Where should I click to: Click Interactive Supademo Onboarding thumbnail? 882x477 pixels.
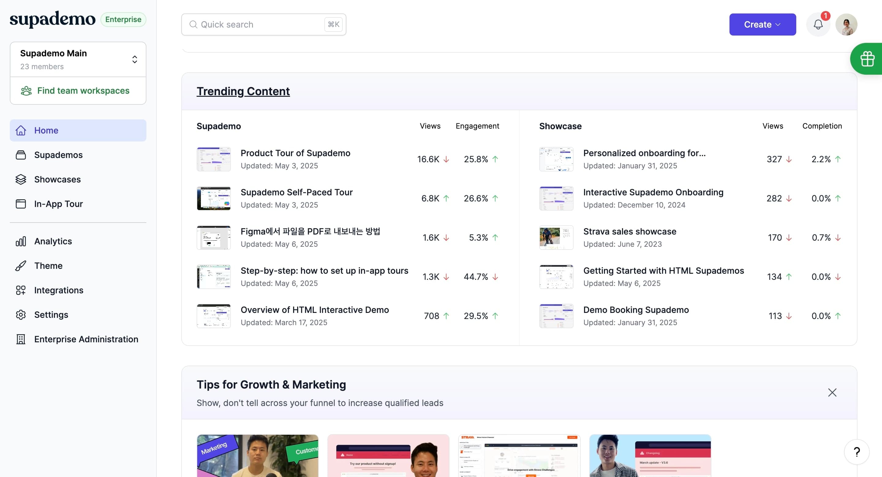click(x=556, y=198)
